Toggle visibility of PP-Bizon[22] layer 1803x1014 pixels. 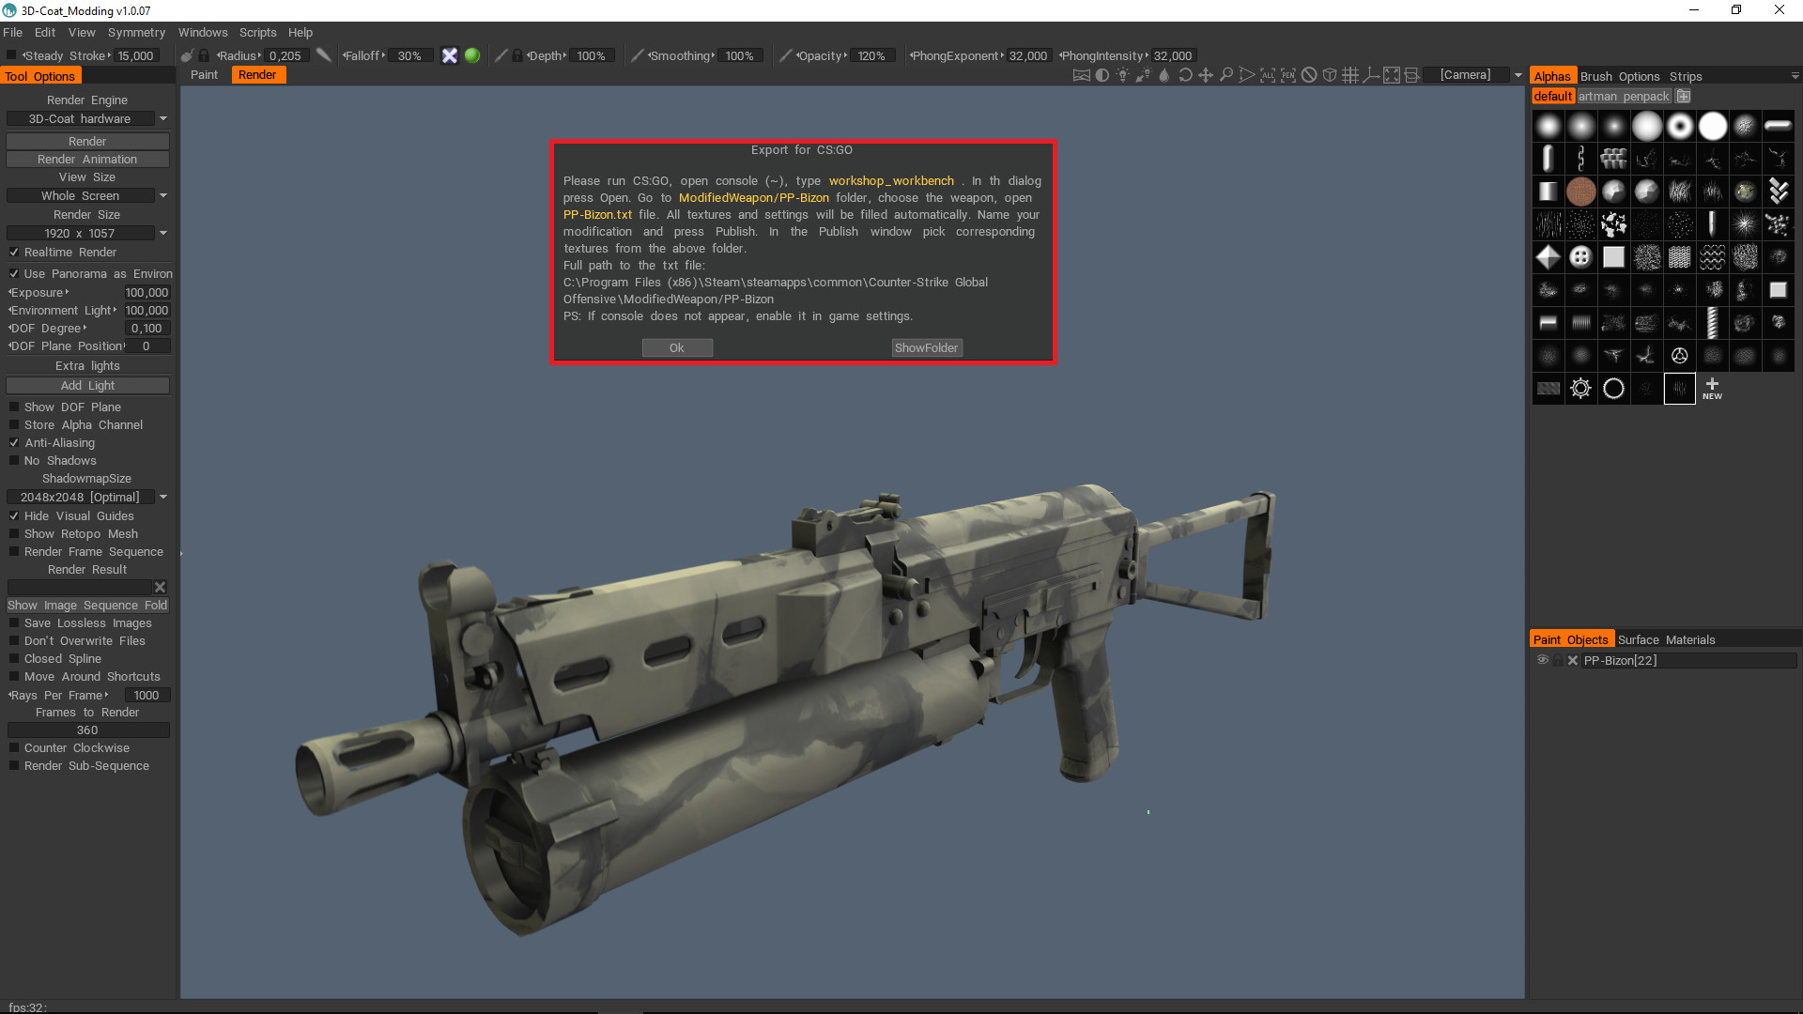(x=1541, y=660)
